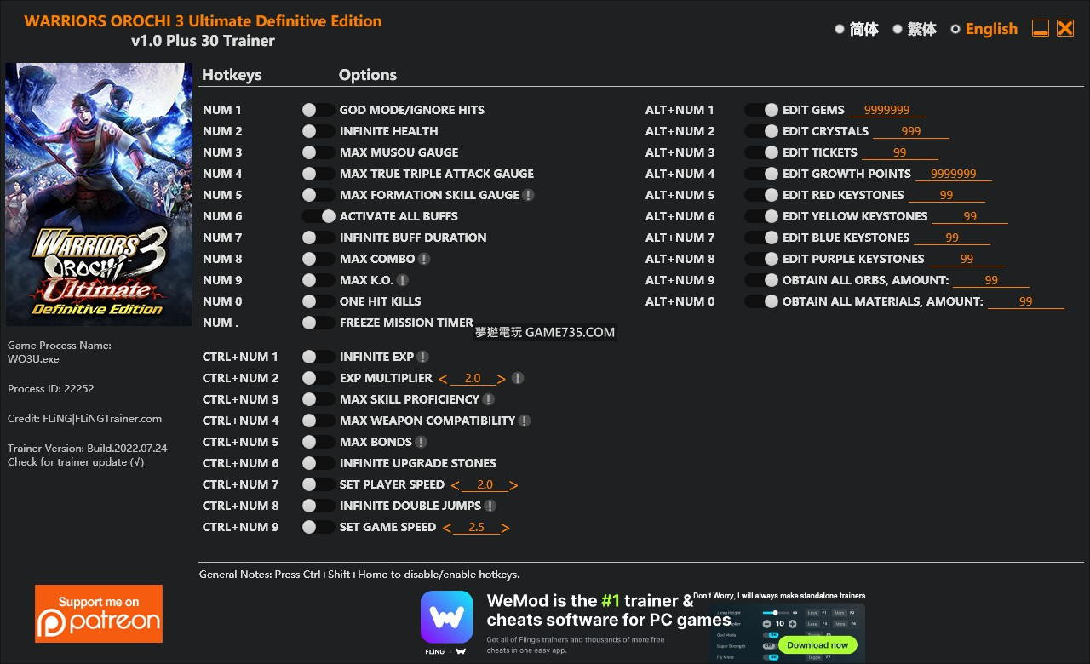
Task: Toggle God Mode/Ignore Hits switch
Action: point(318,110)
